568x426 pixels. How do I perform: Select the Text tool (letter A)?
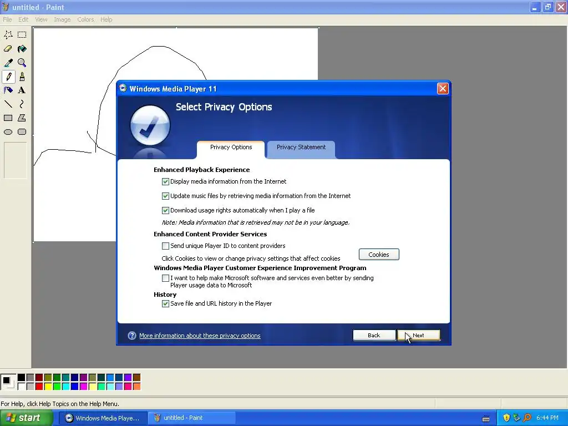22,90
